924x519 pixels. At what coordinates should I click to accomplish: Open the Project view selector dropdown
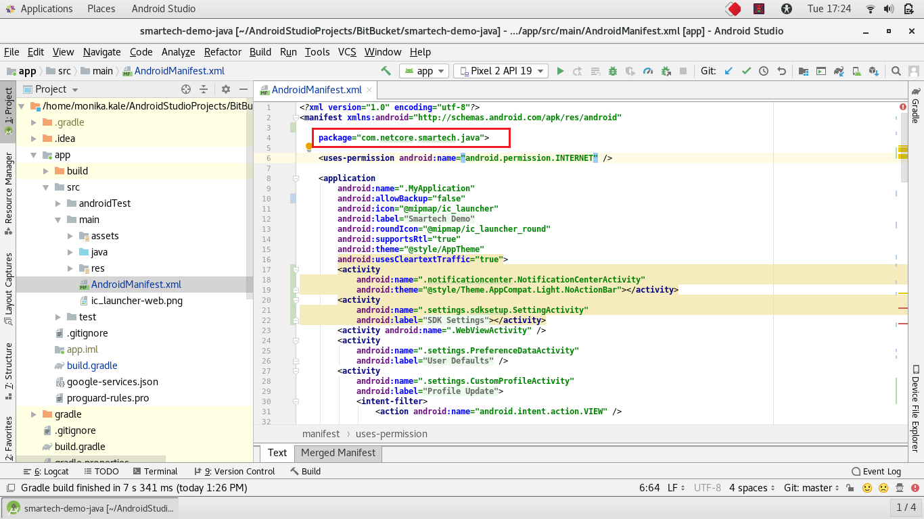(51, 89)
